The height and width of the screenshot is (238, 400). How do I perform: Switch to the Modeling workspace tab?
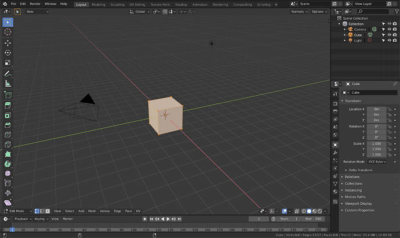[x=99, y=5]
